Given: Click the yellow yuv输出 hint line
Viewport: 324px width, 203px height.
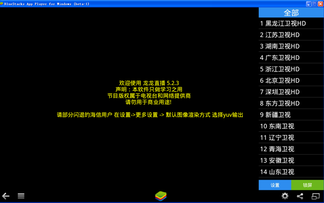Looking at the screenshot, I should click(x=150, y=115).
